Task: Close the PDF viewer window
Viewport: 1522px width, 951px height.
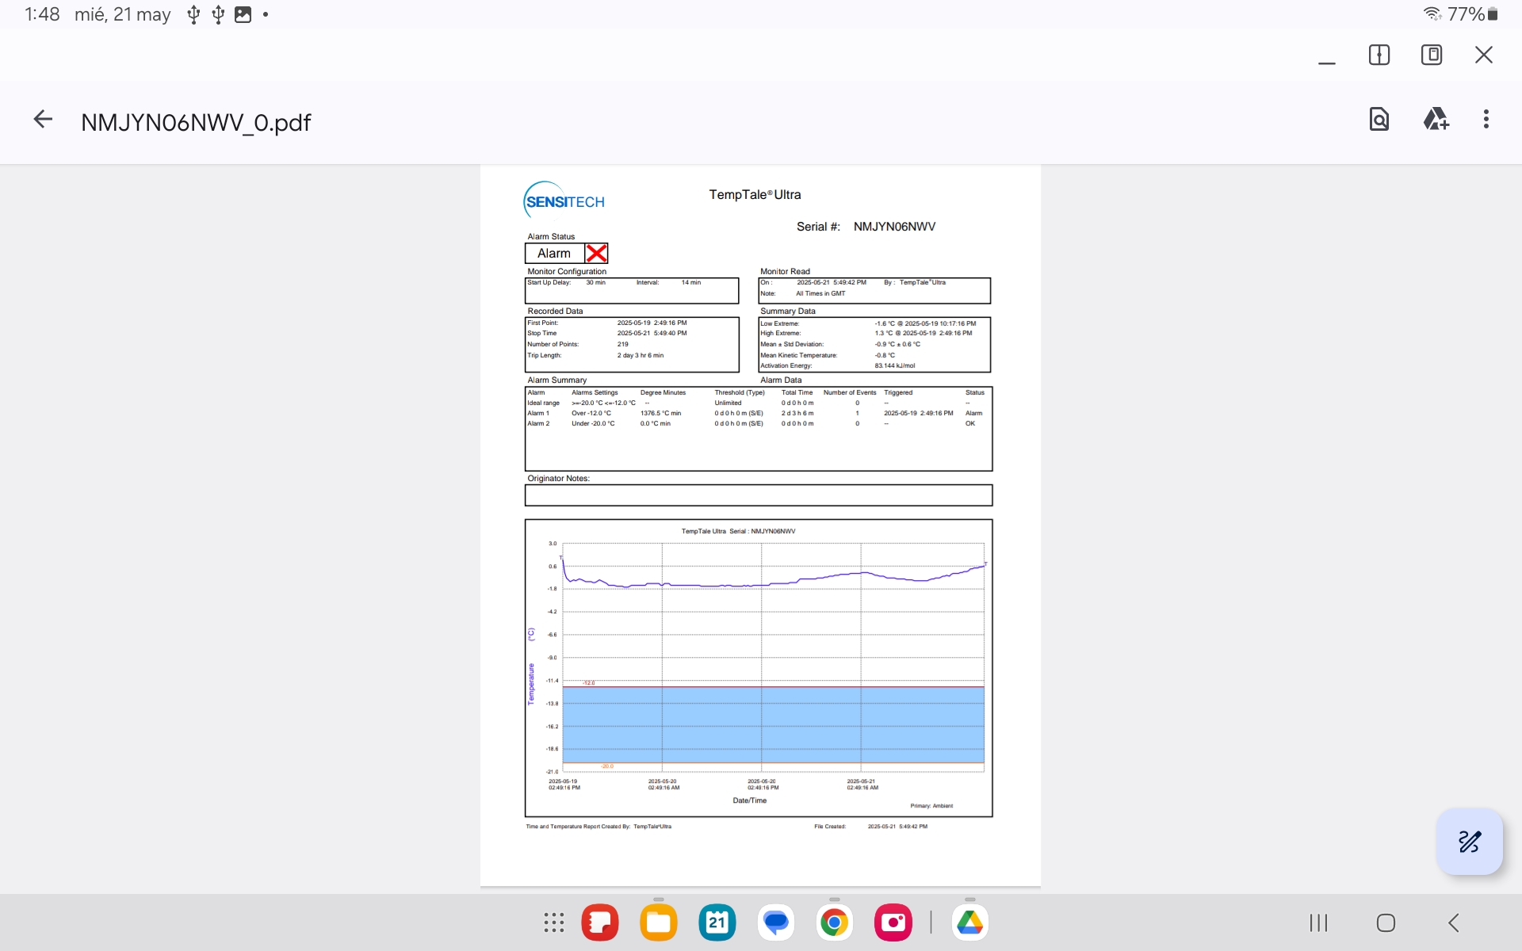Action: (1484, 55)
